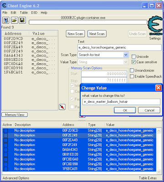Close the Change Value dialog

(x=159, y=88)
